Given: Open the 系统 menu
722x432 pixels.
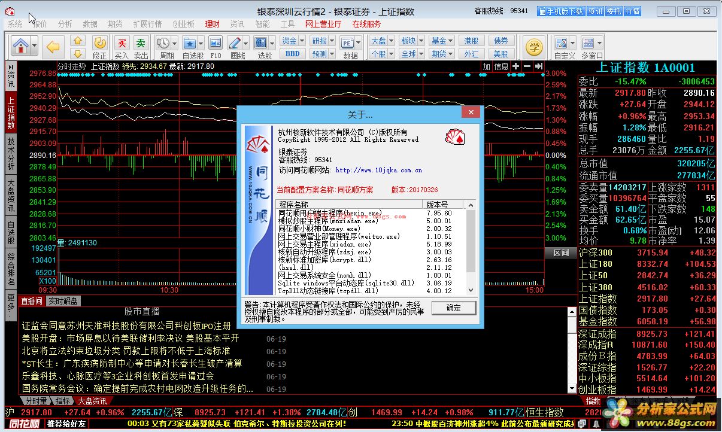Looking at the screenshot, I should 15,24.
